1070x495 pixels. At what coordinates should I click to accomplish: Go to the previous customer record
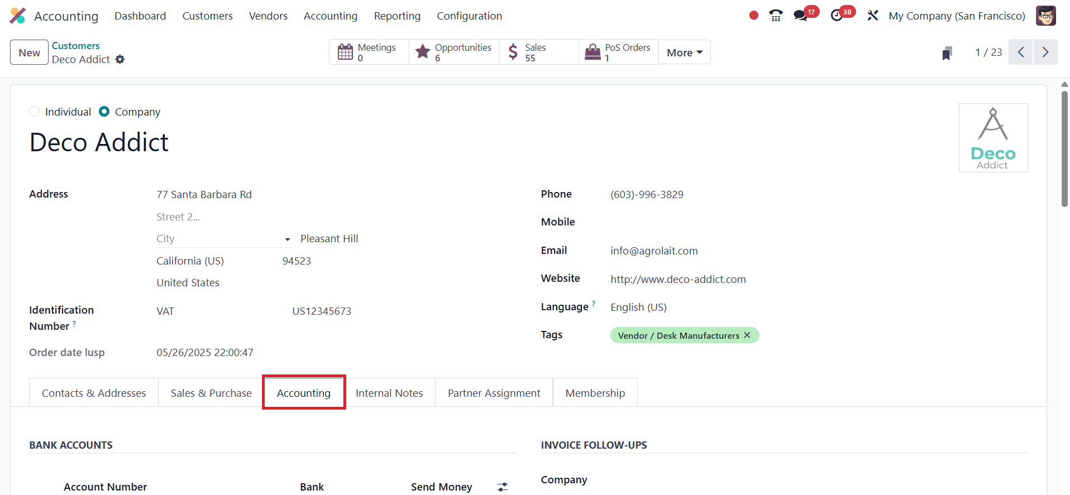(1020, 52)
